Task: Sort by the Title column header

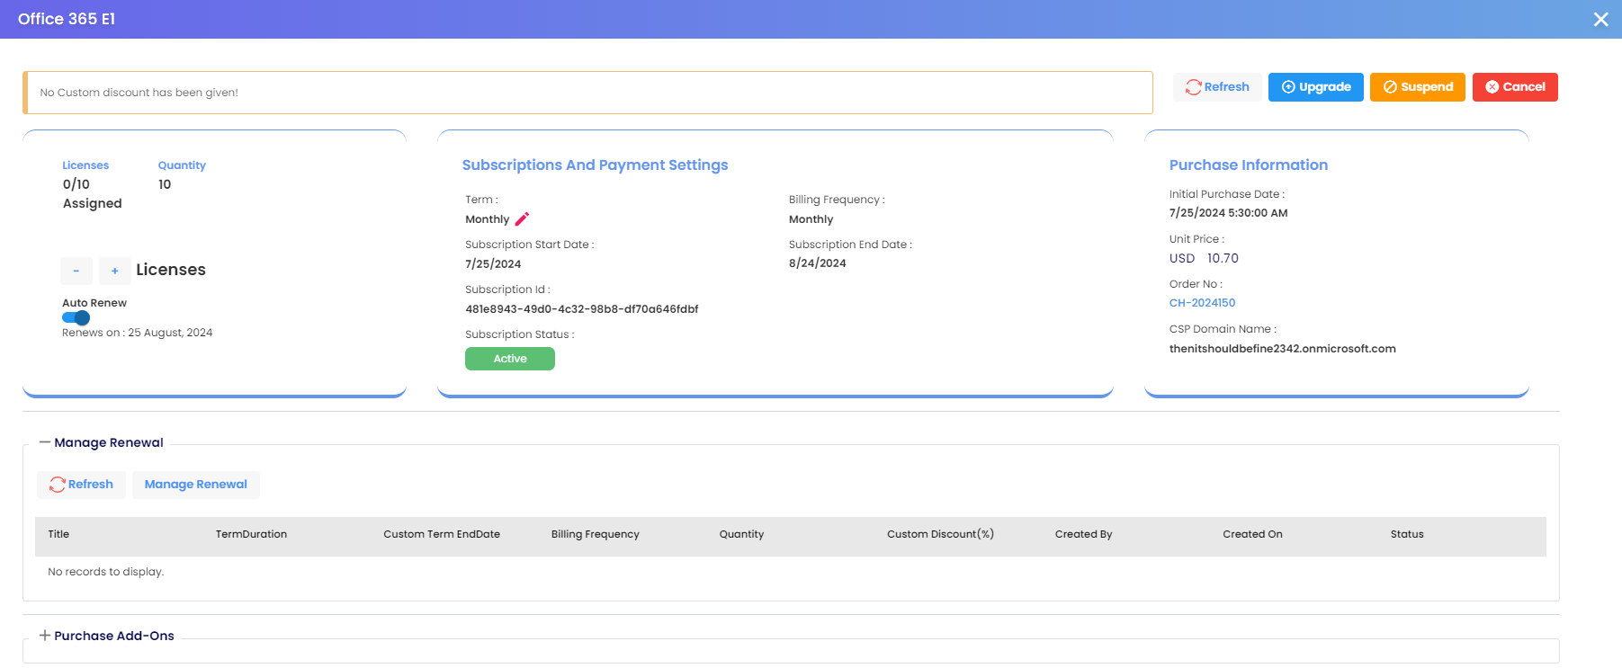Action: point(58,534)
